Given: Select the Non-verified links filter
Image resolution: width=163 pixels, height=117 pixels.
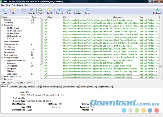Looking at the screenshot, I should 12,42.
